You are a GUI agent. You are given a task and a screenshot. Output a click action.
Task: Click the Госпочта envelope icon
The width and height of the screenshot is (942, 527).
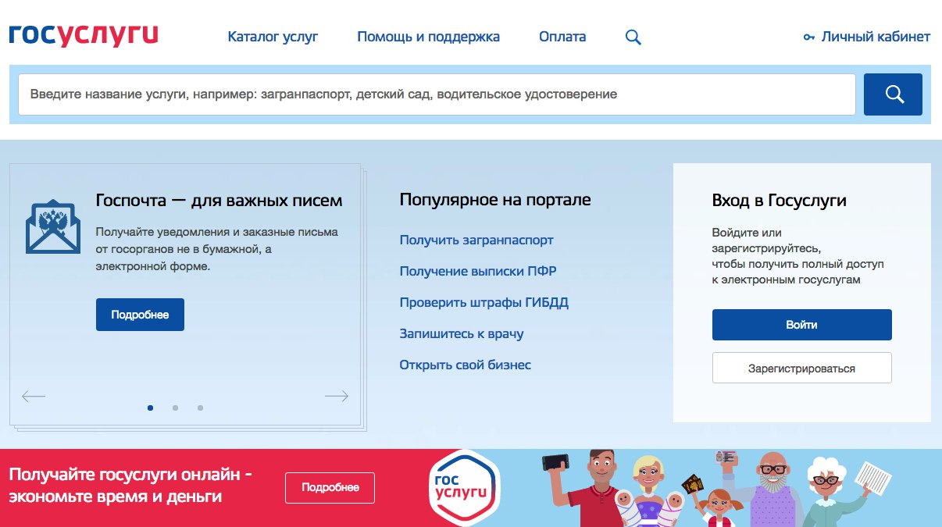[x=52, y=226]
